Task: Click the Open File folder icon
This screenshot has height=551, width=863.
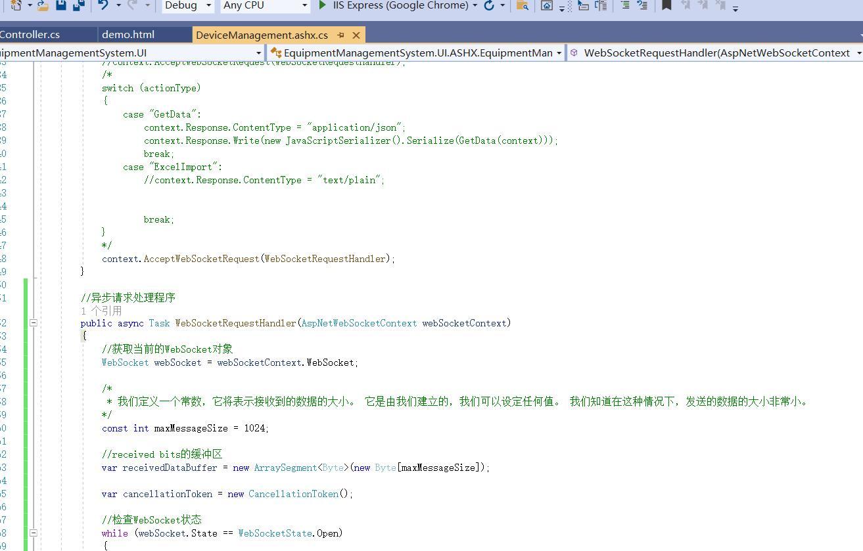Action: [43, 5]
